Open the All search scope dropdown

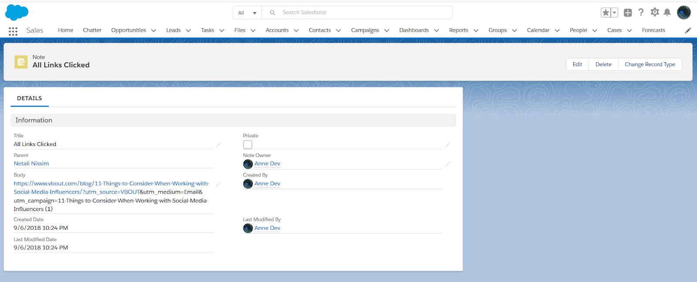click(x=247, y=13)
